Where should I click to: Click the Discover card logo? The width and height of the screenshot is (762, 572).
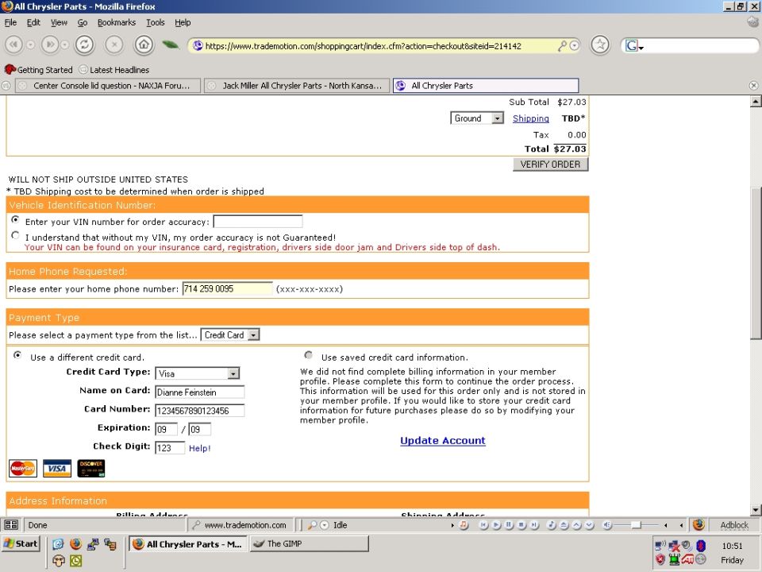coord(90,468)
